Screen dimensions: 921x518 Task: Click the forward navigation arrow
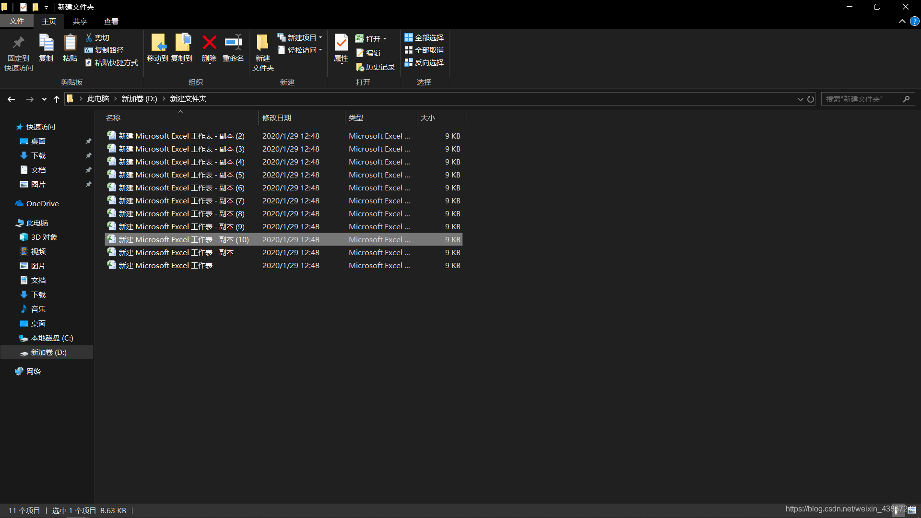coord(30,99)
